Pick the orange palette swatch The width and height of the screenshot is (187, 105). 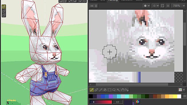(x=167, y=96)
